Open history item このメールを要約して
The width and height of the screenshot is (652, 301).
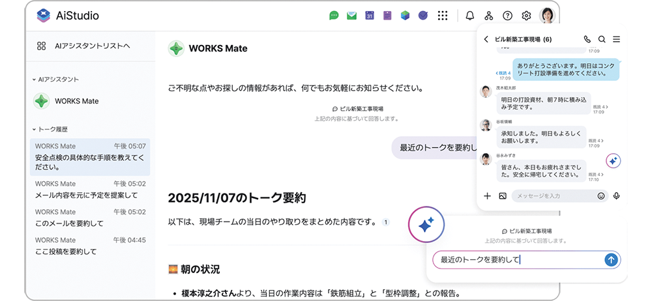90,218
